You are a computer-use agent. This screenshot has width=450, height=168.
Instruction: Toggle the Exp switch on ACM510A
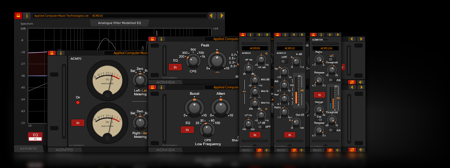pyautogui.click(x=319, y=120)
